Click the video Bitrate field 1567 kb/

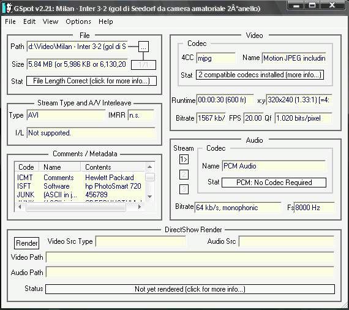point(211,118)
